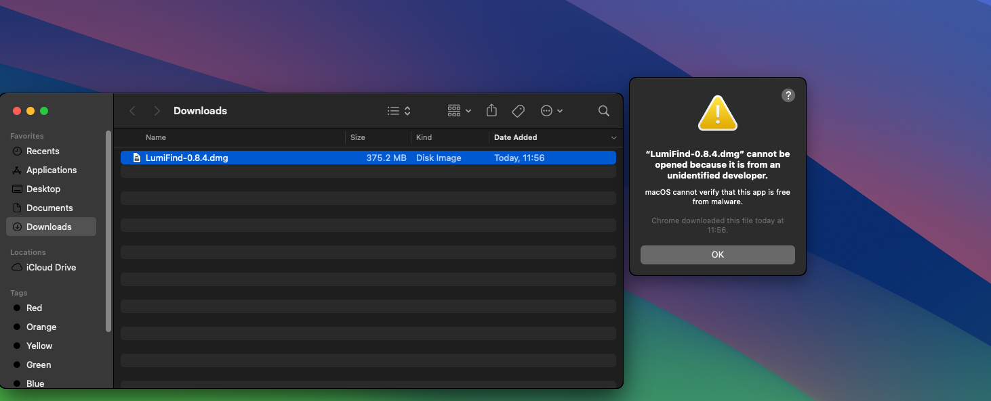Open Recents in the sidebar

[51, 151]
